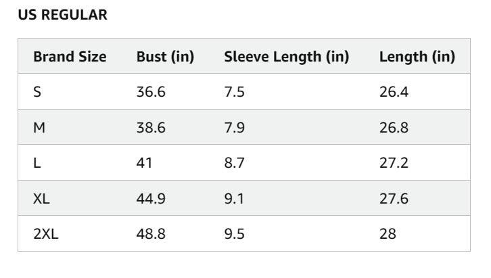
Task: Select the 27.6 length cell
Action: click(394, 199)
